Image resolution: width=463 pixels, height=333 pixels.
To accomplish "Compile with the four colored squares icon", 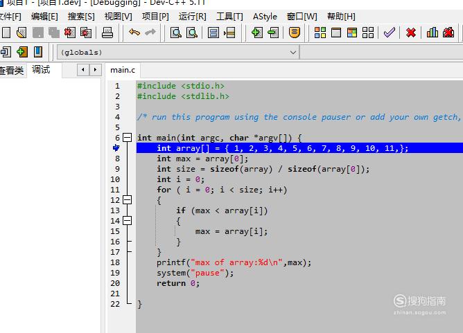I will [320, 33].
